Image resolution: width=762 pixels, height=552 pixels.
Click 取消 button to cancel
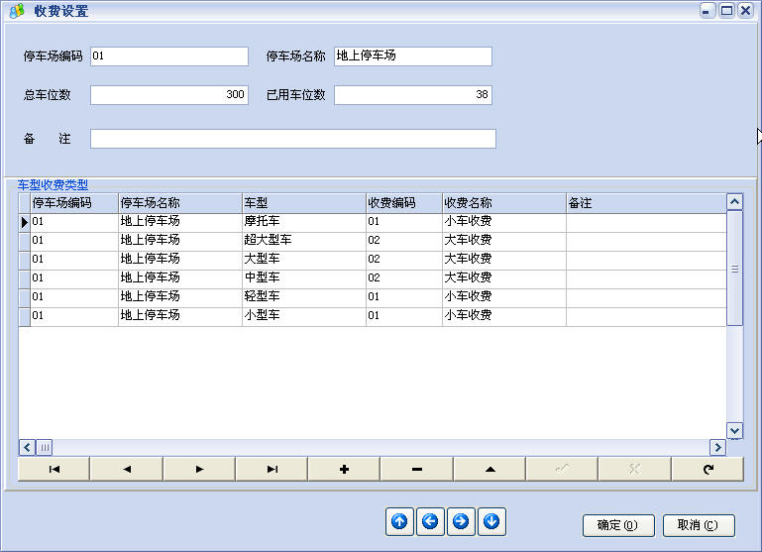pos(698,525)
